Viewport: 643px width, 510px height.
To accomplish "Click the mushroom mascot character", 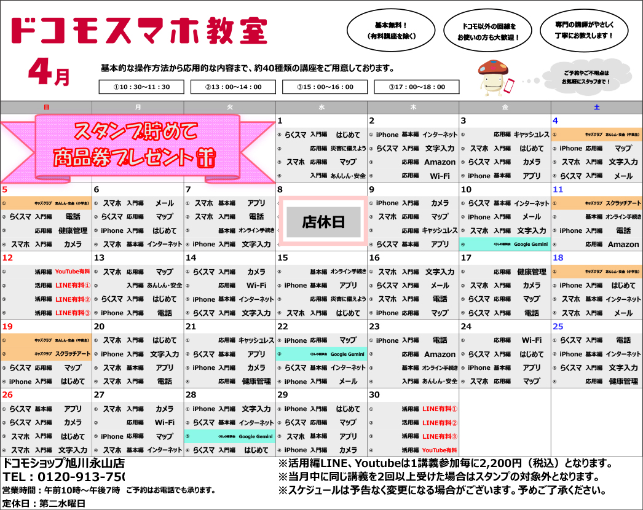I will 494,76.
